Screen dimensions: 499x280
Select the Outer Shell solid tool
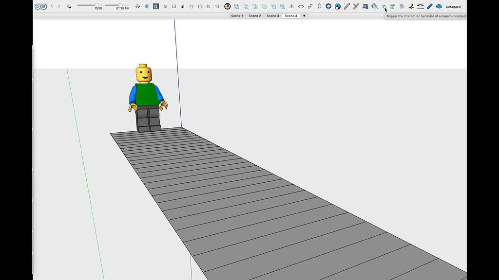coord(237,6)
